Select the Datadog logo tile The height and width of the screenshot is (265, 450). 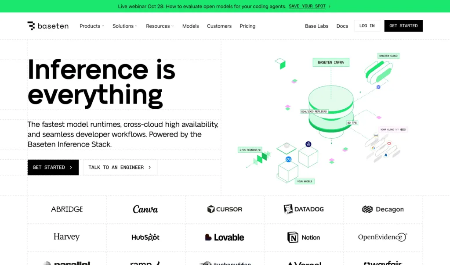coord(304,209)
